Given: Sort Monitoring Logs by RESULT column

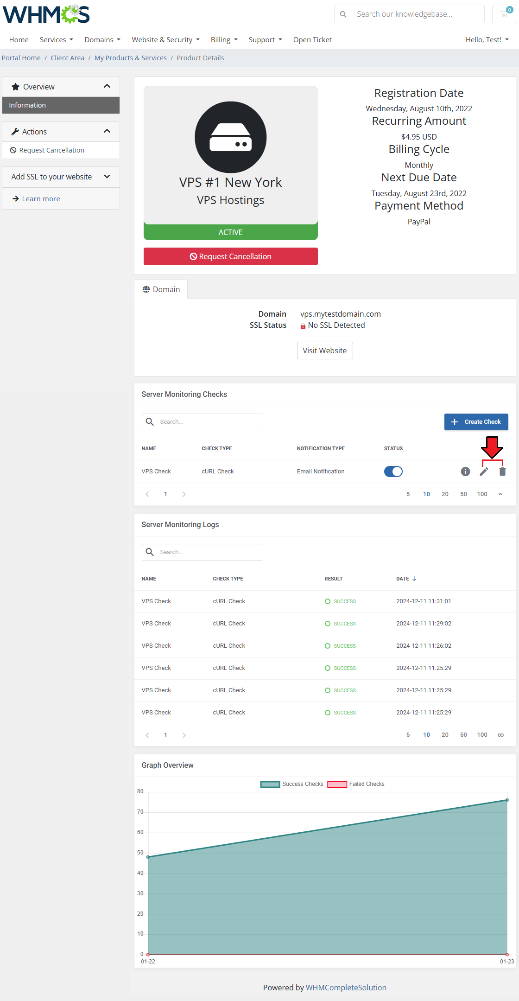Looking at the screenshot, I should click(334, 579).
